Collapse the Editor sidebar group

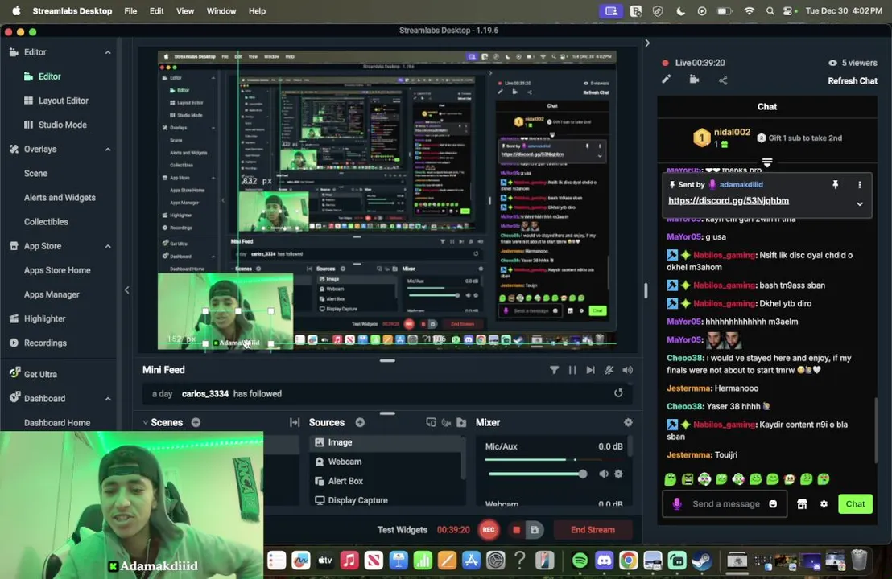click(108, 52)
